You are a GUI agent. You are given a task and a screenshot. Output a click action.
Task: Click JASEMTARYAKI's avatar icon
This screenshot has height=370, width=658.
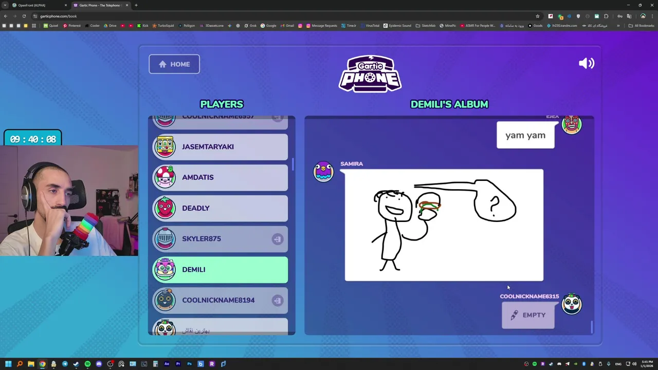(x=165, y=146)
